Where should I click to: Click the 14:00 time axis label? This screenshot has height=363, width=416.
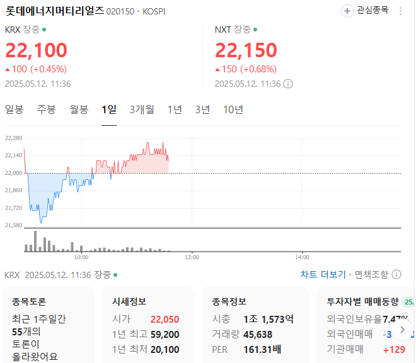point(302,257)
